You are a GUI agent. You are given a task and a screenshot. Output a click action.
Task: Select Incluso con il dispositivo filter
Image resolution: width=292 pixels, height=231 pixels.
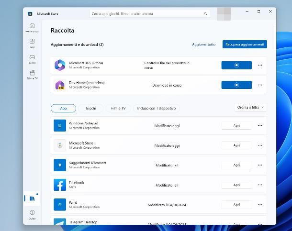click(157, 108)
